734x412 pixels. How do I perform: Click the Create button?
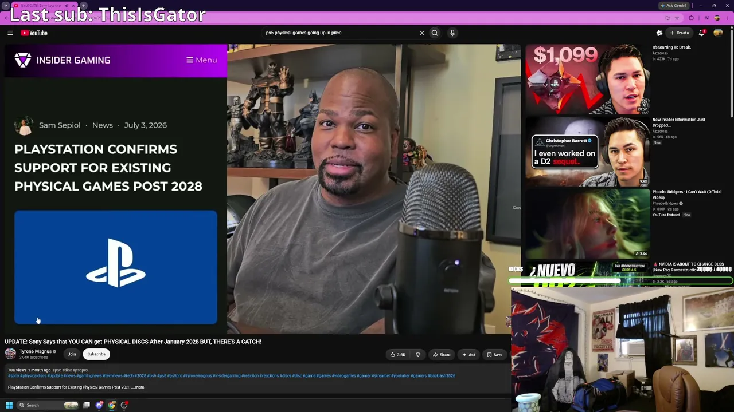coord(680,33)
